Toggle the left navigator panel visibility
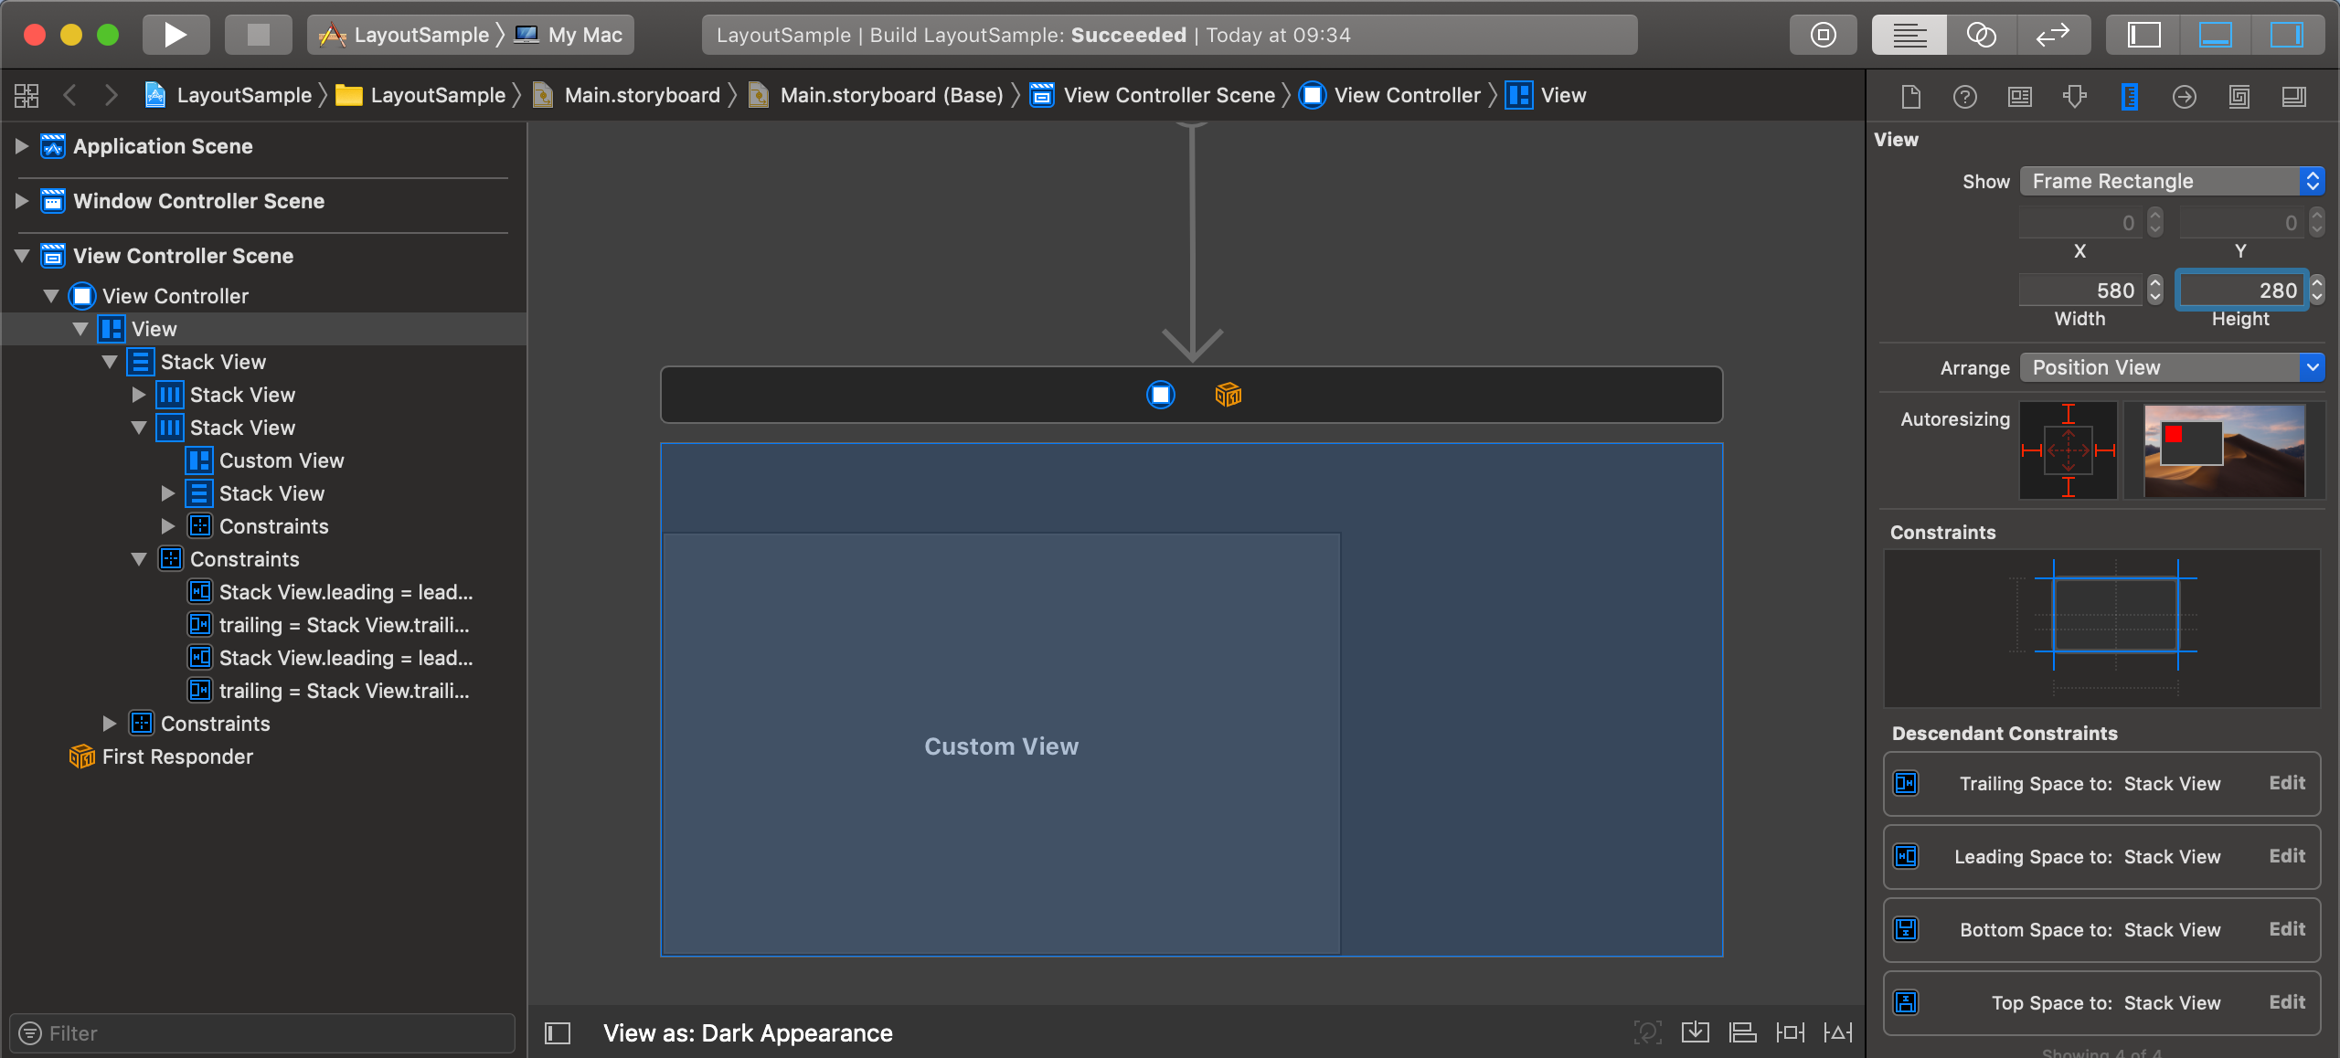 click(2144, 34)
